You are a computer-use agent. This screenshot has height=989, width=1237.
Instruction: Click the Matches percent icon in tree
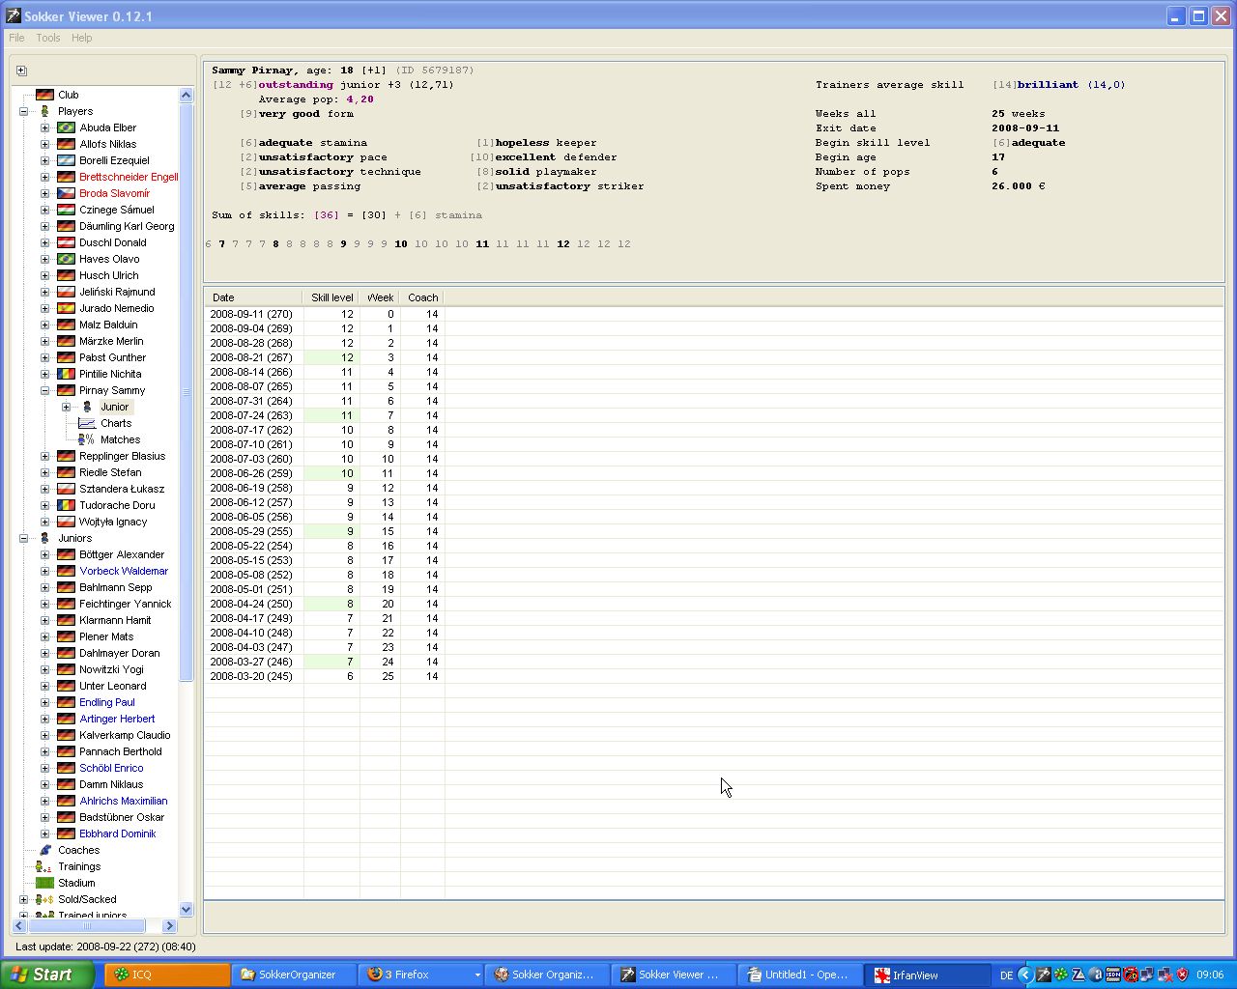pyautogui.click(x=87, y=439)
